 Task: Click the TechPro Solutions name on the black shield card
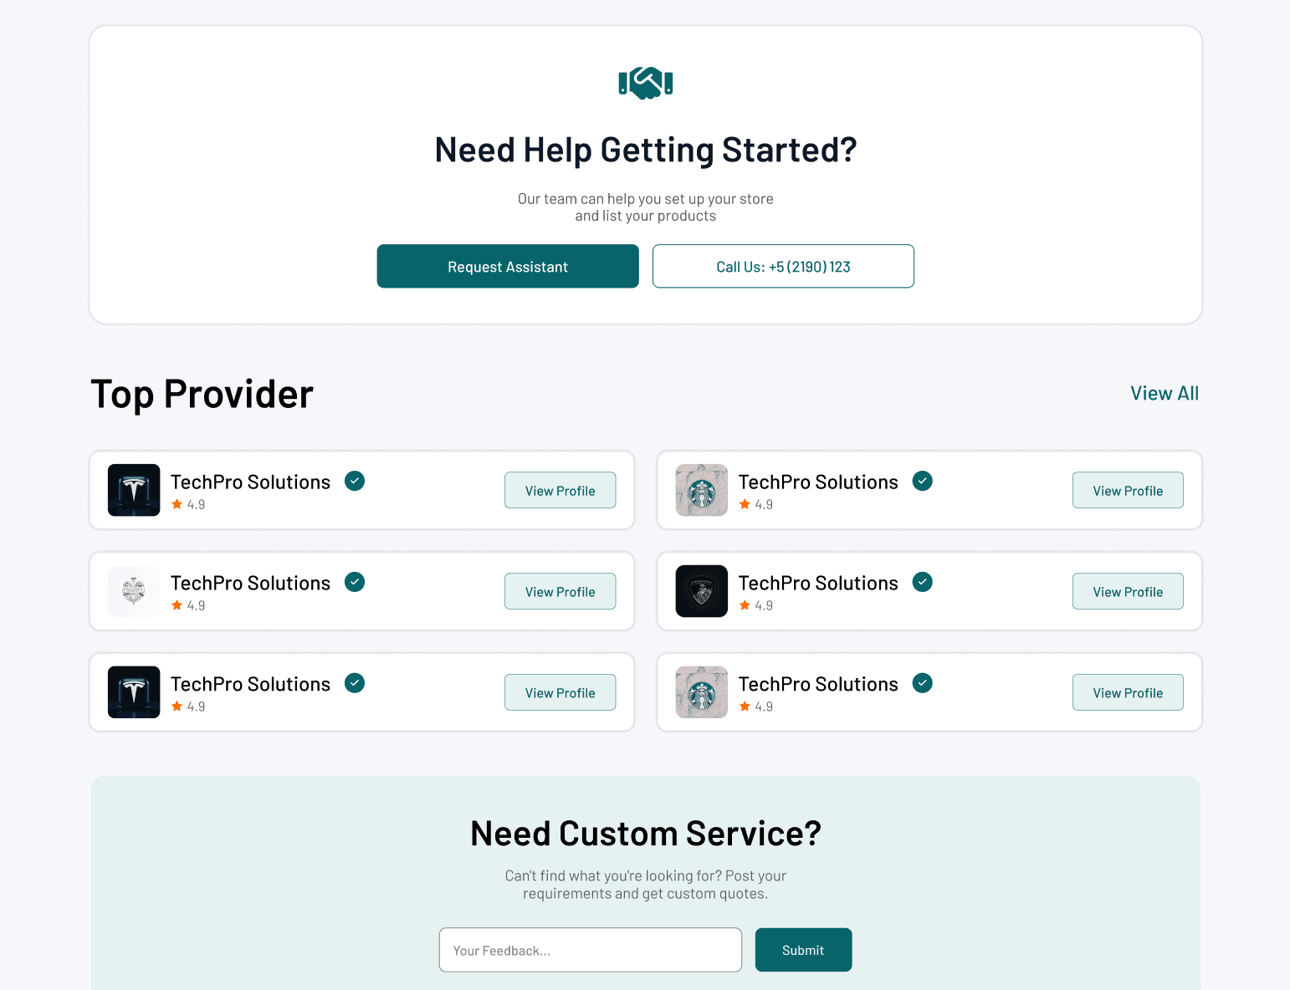pyautogui.click(x=818, y=584)
